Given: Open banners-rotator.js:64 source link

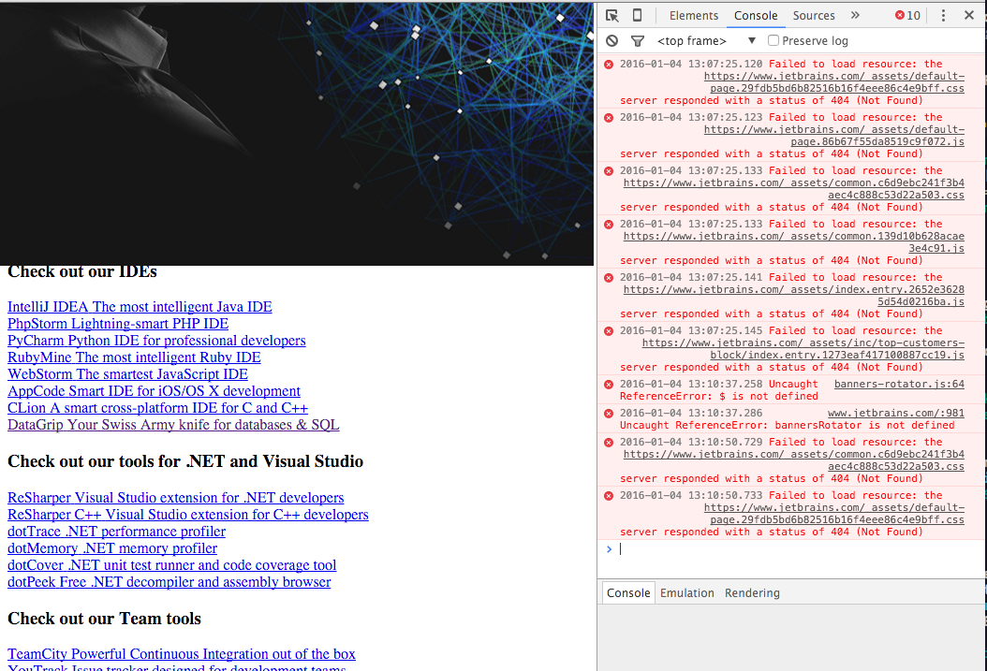Looking at the screenshot, I should pyautogui.click(x=899, y=384).
